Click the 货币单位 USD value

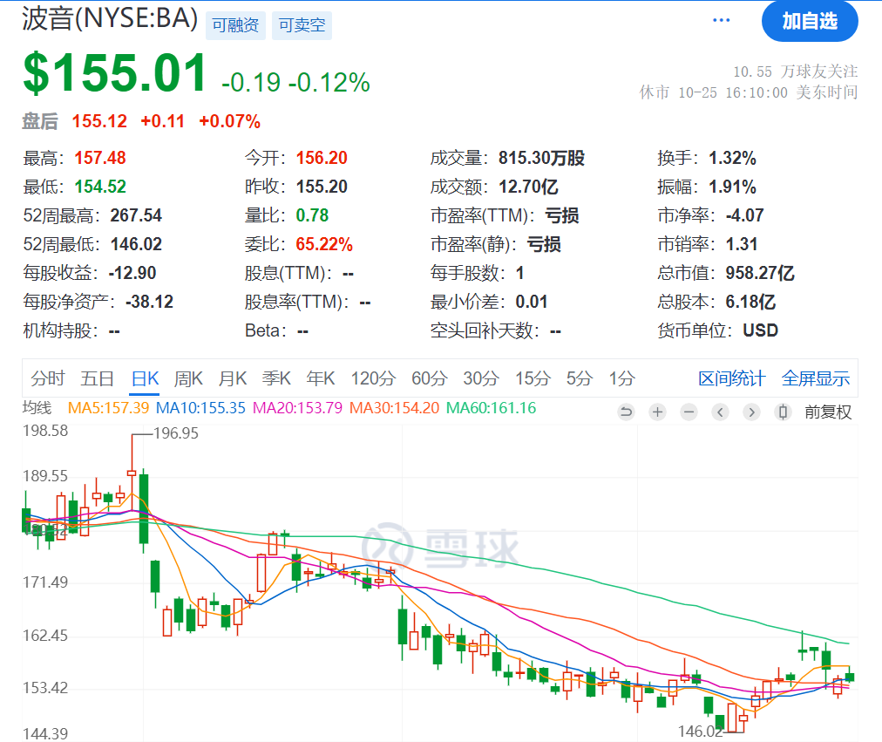[761, 330]
